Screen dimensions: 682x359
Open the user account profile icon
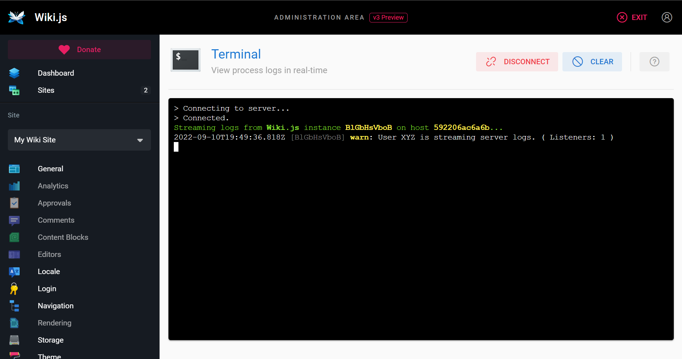(x=667, y=17)
